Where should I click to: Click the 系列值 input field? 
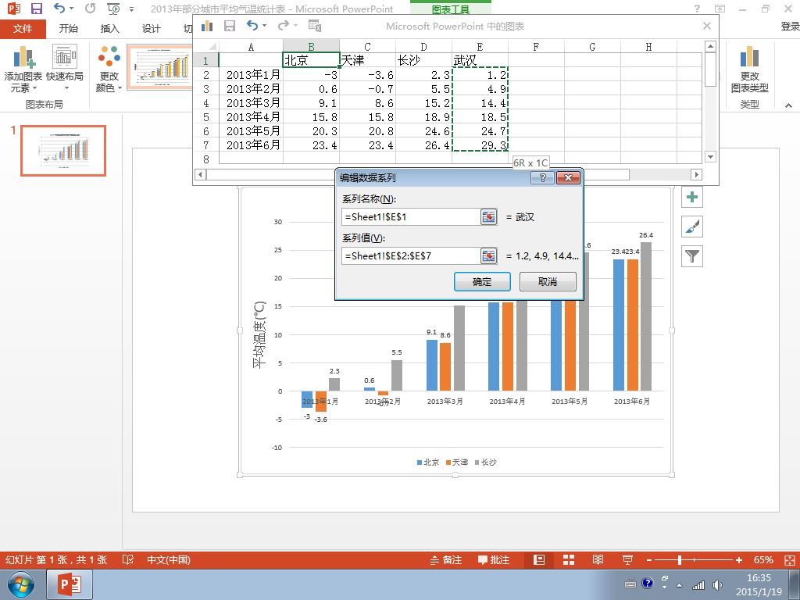tap(411, 255)
